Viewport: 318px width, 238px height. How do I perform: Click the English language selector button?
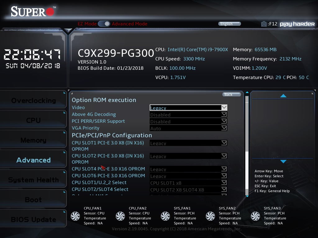(229, 24)
